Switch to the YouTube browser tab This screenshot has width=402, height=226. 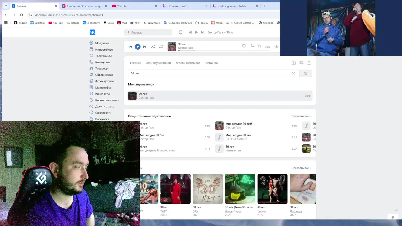pyautogui.click(x=134, y=6)
